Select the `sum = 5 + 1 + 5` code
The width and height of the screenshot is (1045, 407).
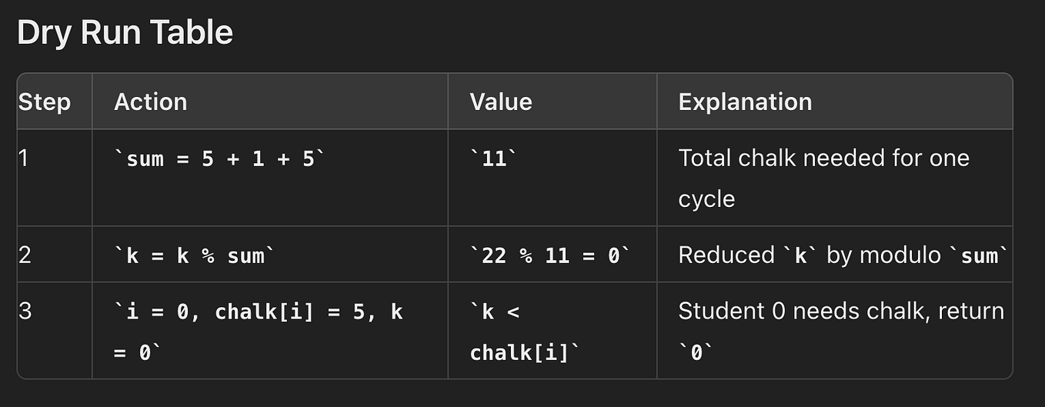point(219,158)
